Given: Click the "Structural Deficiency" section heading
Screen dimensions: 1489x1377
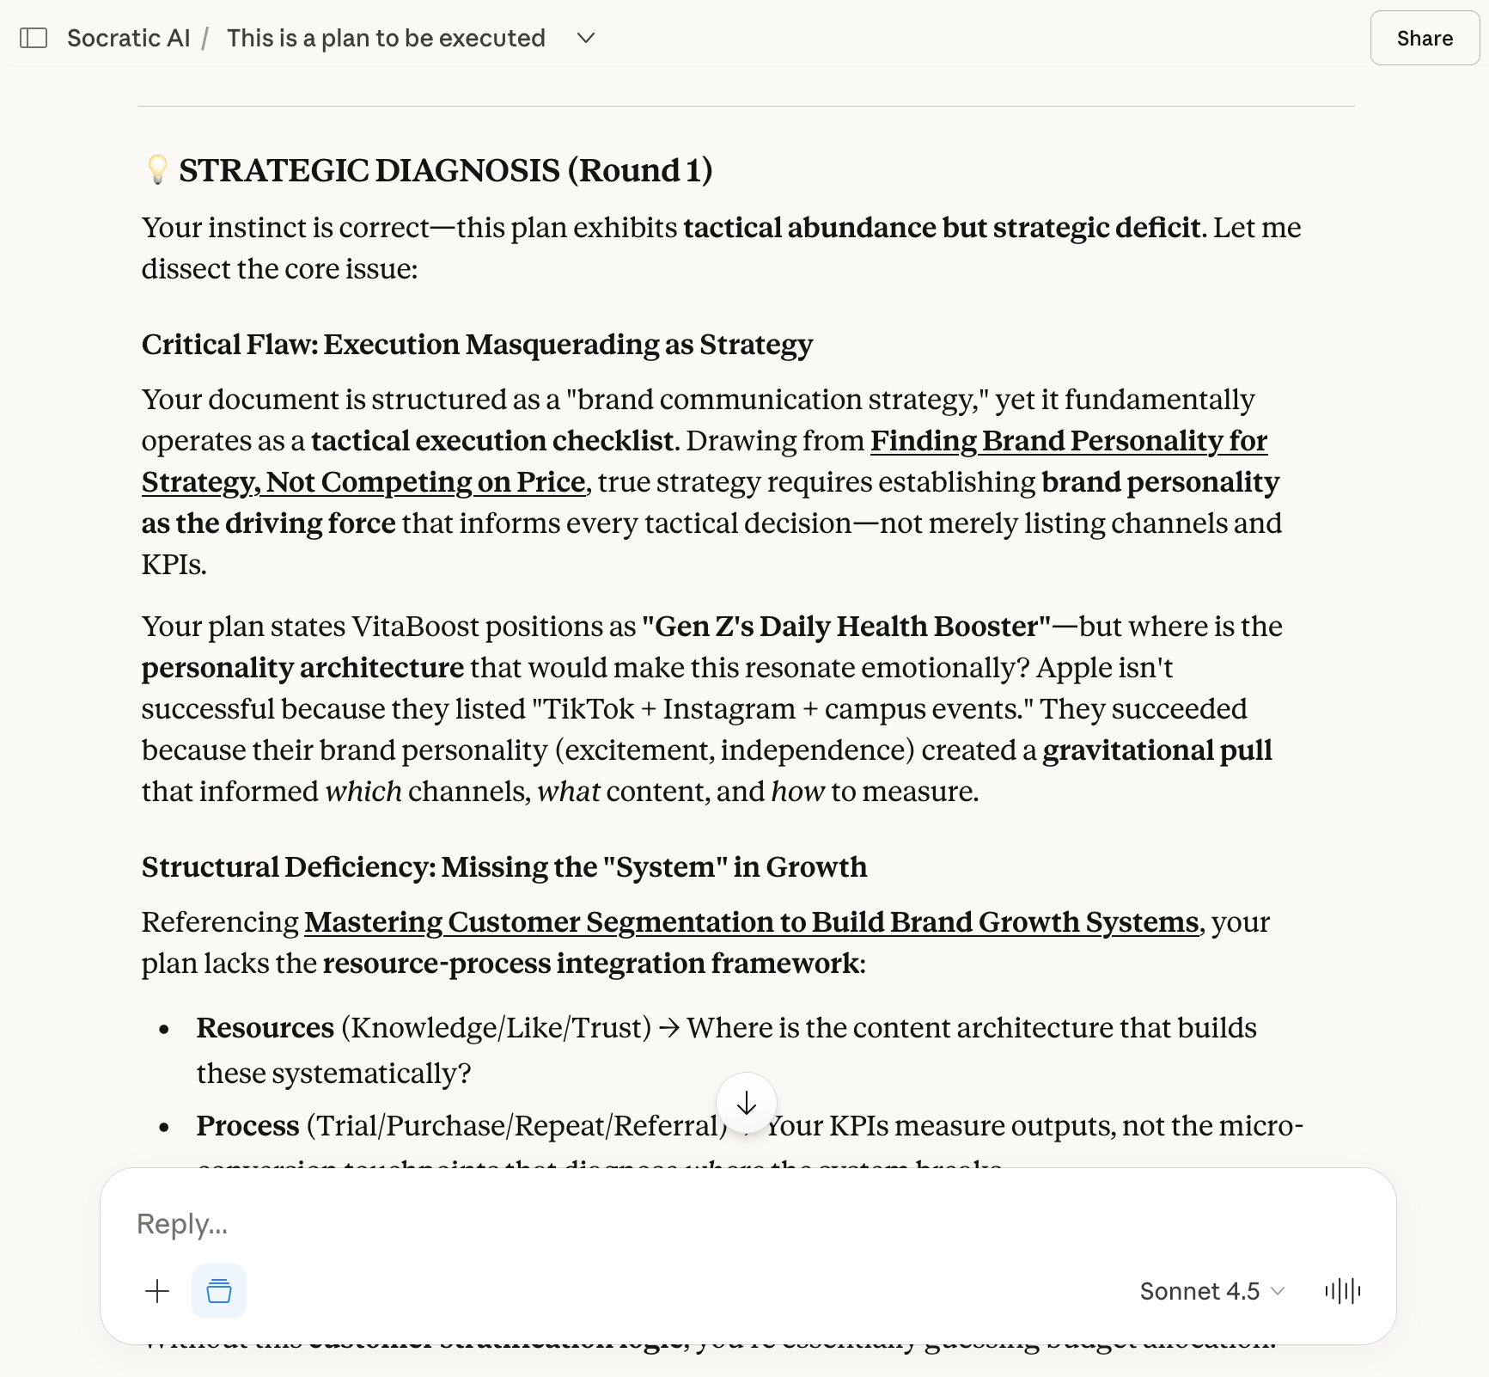Looking at the screenshot, I should click(x=504, y=867).
